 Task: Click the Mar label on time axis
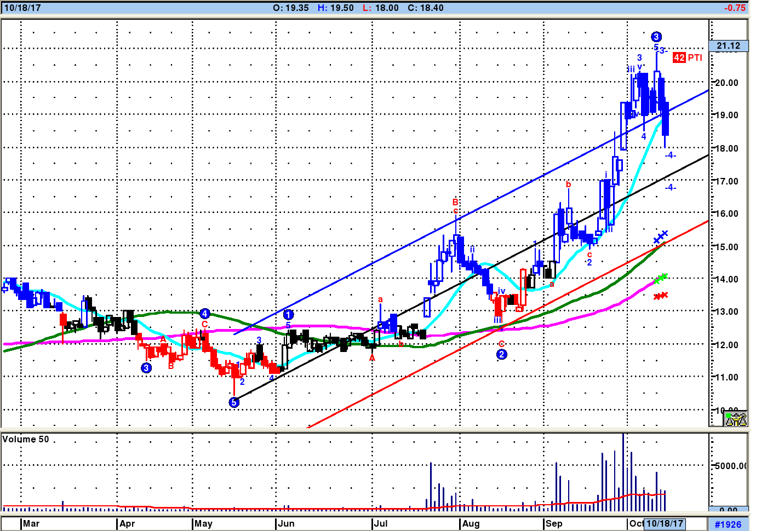pos(31,523)
